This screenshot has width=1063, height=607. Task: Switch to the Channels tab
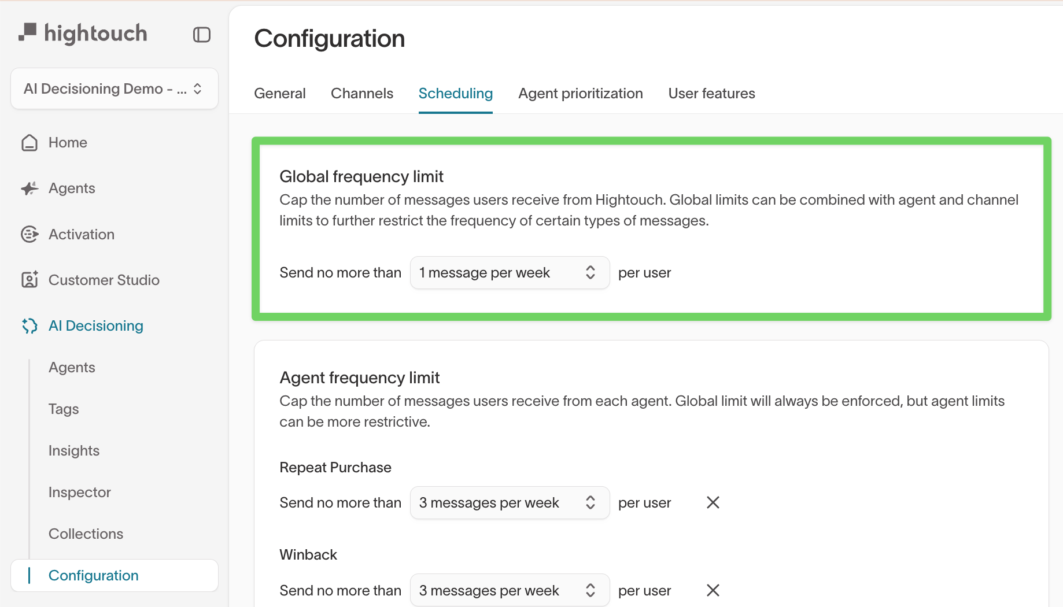point(361,94)
